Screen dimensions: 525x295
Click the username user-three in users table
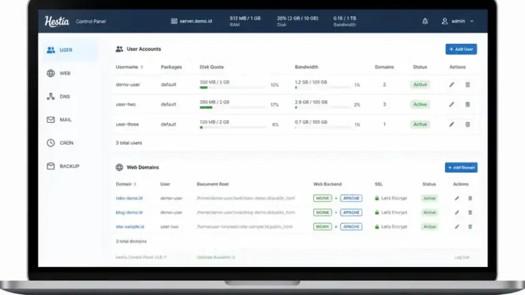click(127, 124)
